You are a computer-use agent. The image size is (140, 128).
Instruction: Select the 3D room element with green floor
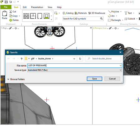(46, 16)
